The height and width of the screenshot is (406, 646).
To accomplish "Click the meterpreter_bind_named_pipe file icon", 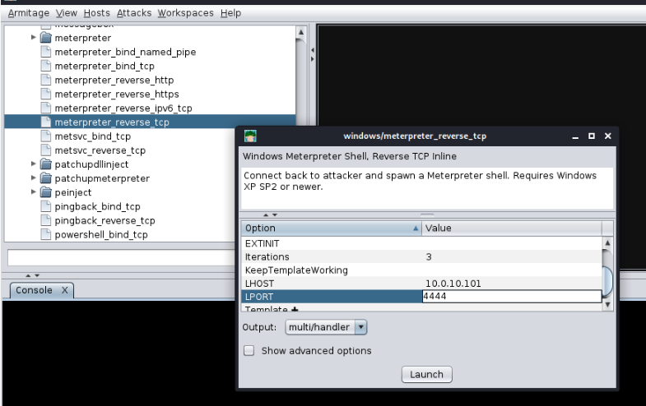I will [47, 52].
